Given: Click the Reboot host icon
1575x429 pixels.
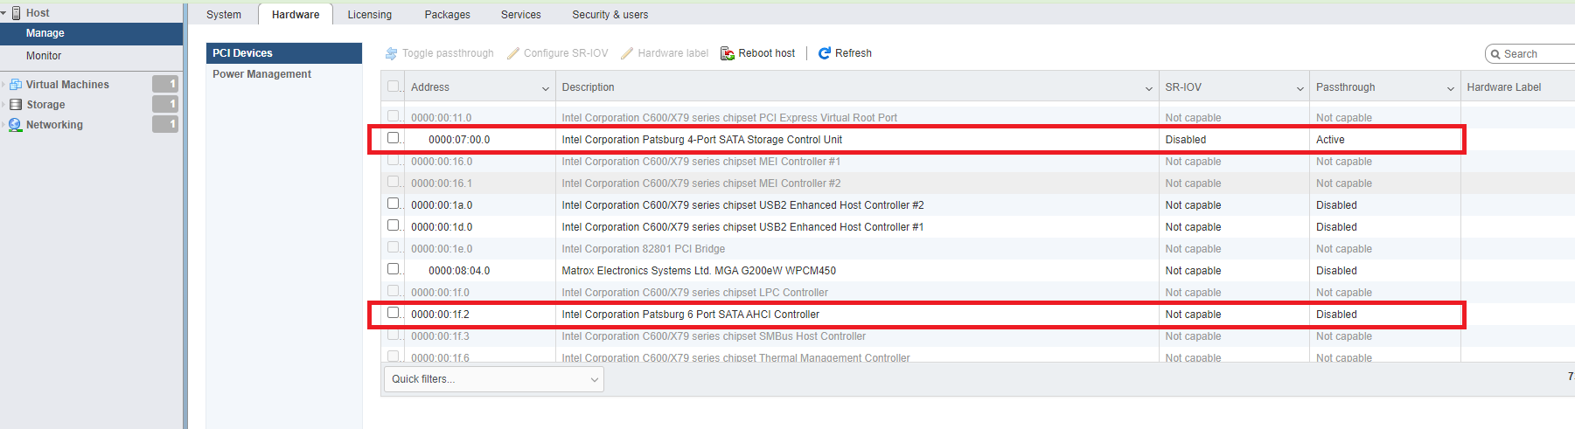Looking at the screenshot, I should [x=727, y=53].
